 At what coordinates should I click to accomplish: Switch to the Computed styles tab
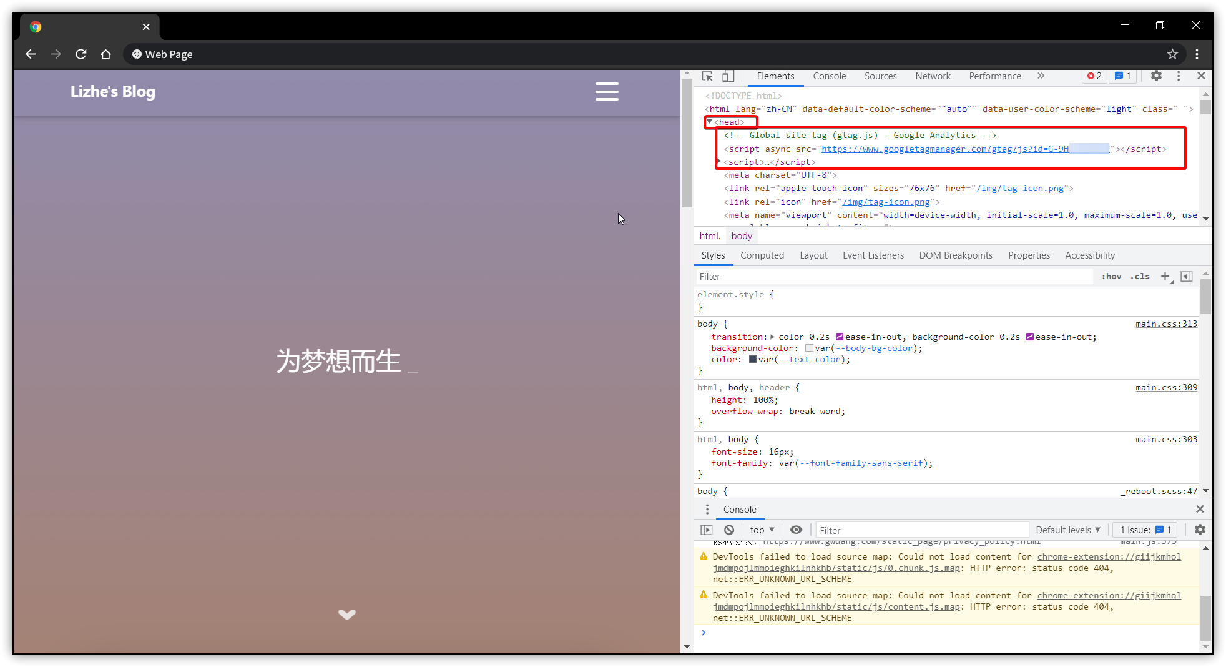pyautogui.click(x=762, y=255)
